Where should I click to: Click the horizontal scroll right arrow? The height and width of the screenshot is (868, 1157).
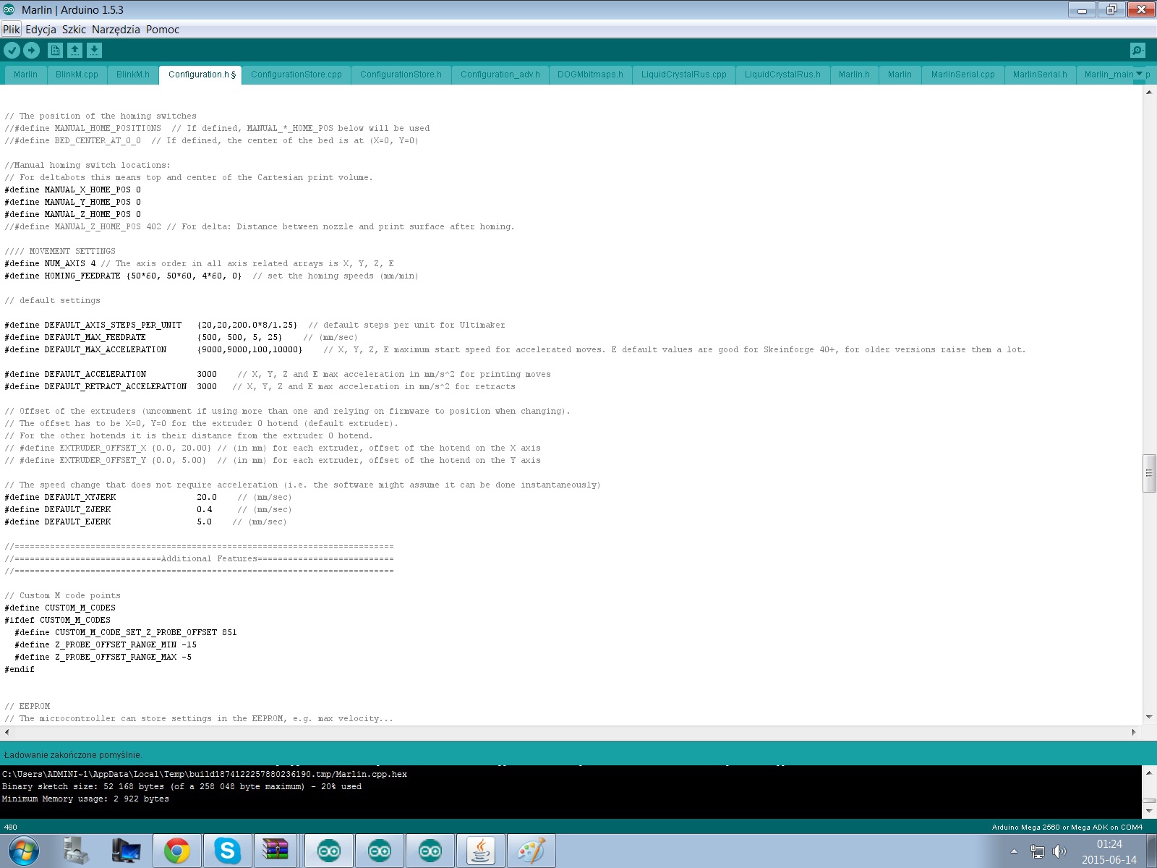tap(1134, 732)
